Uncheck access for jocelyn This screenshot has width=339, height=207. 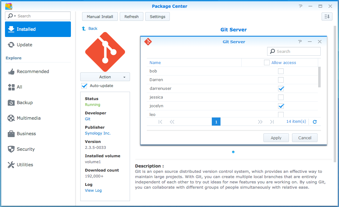click(281, 106)
